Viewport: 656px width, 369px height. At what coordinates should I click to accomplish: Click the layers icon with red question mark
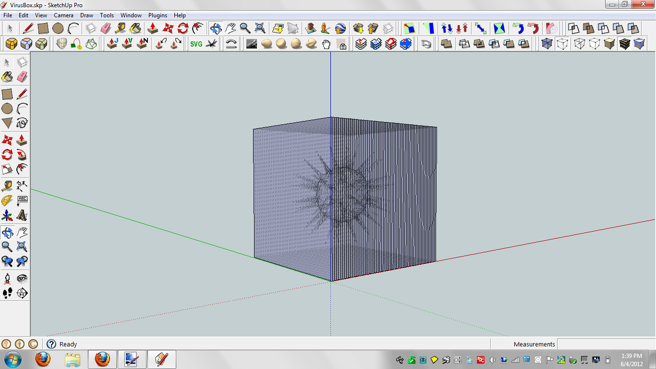391,44
